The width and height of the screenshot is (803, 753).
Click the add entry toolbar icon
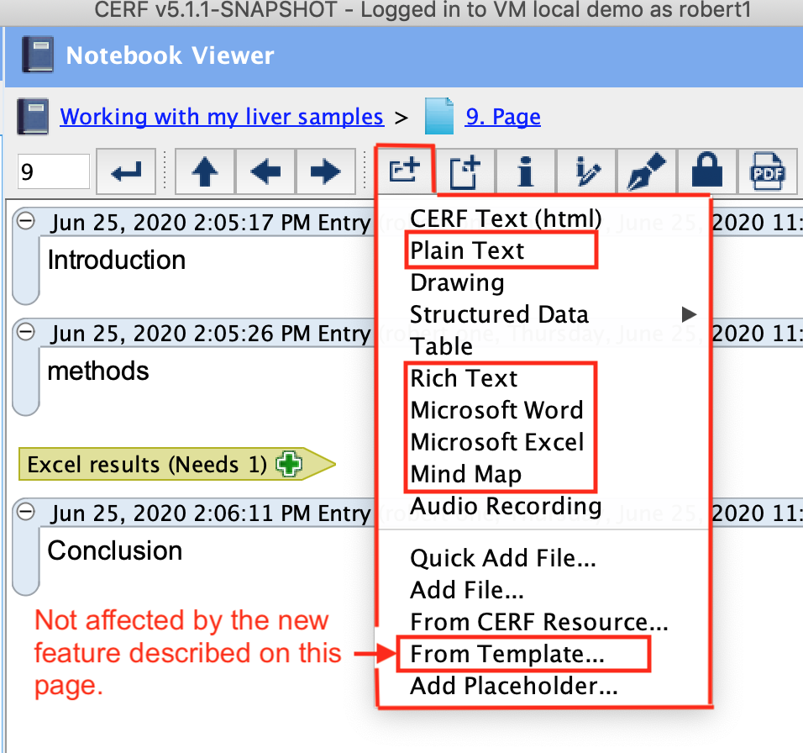click(x=405, y=172)
